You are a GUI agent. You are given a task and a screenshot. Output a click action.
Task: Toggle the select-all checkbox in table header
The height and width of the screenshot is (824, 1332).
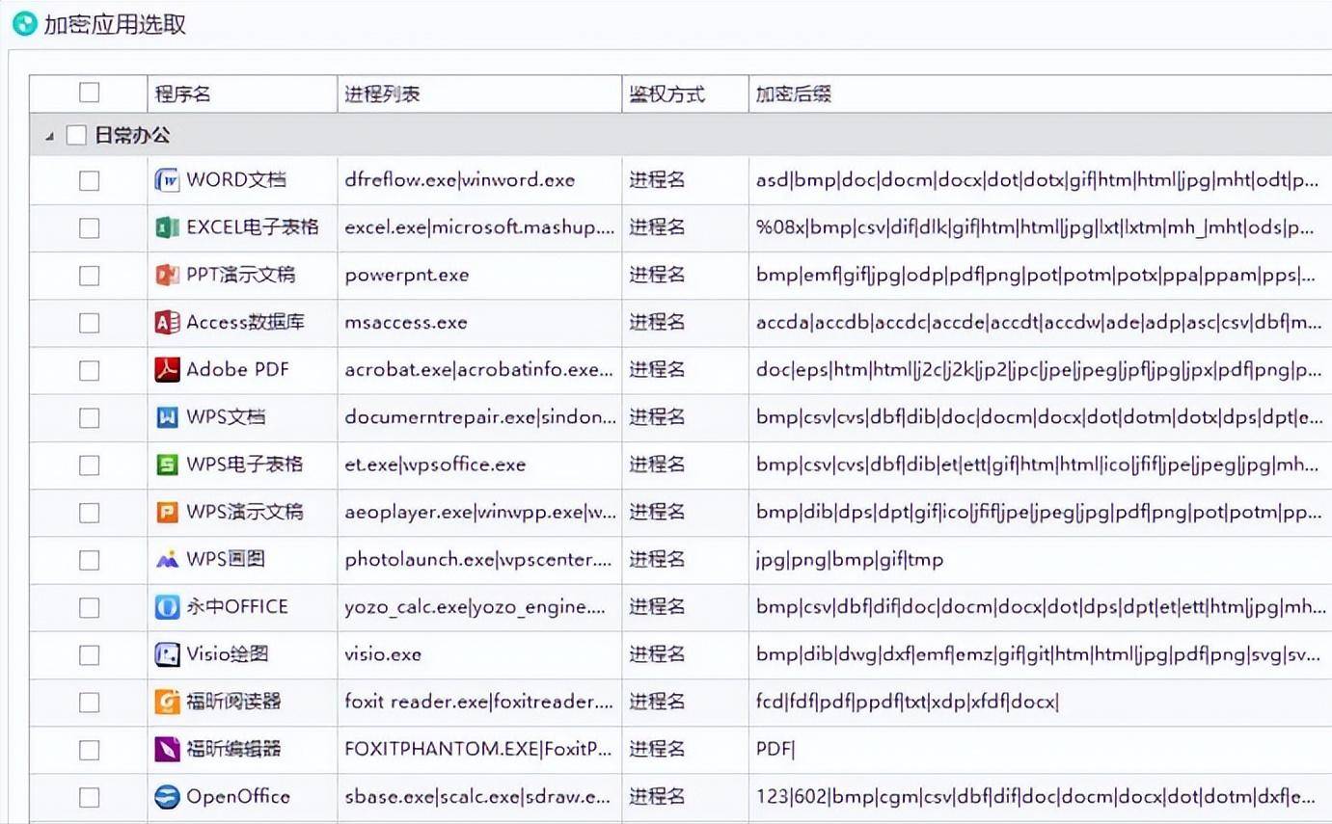coord(89,93)
